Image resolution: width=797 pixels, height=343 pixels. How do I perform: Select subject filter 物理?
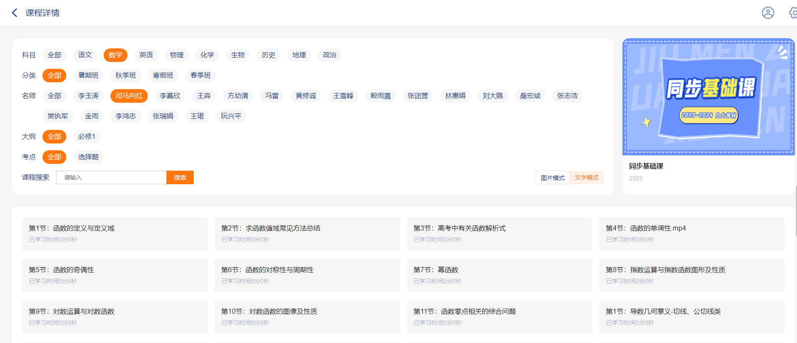(x=177, y=55)
